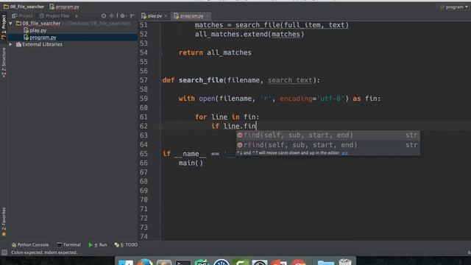Screen dimensions: 471x265
Task: Open the Terminal tool window
Action: (x=68, y=245)
